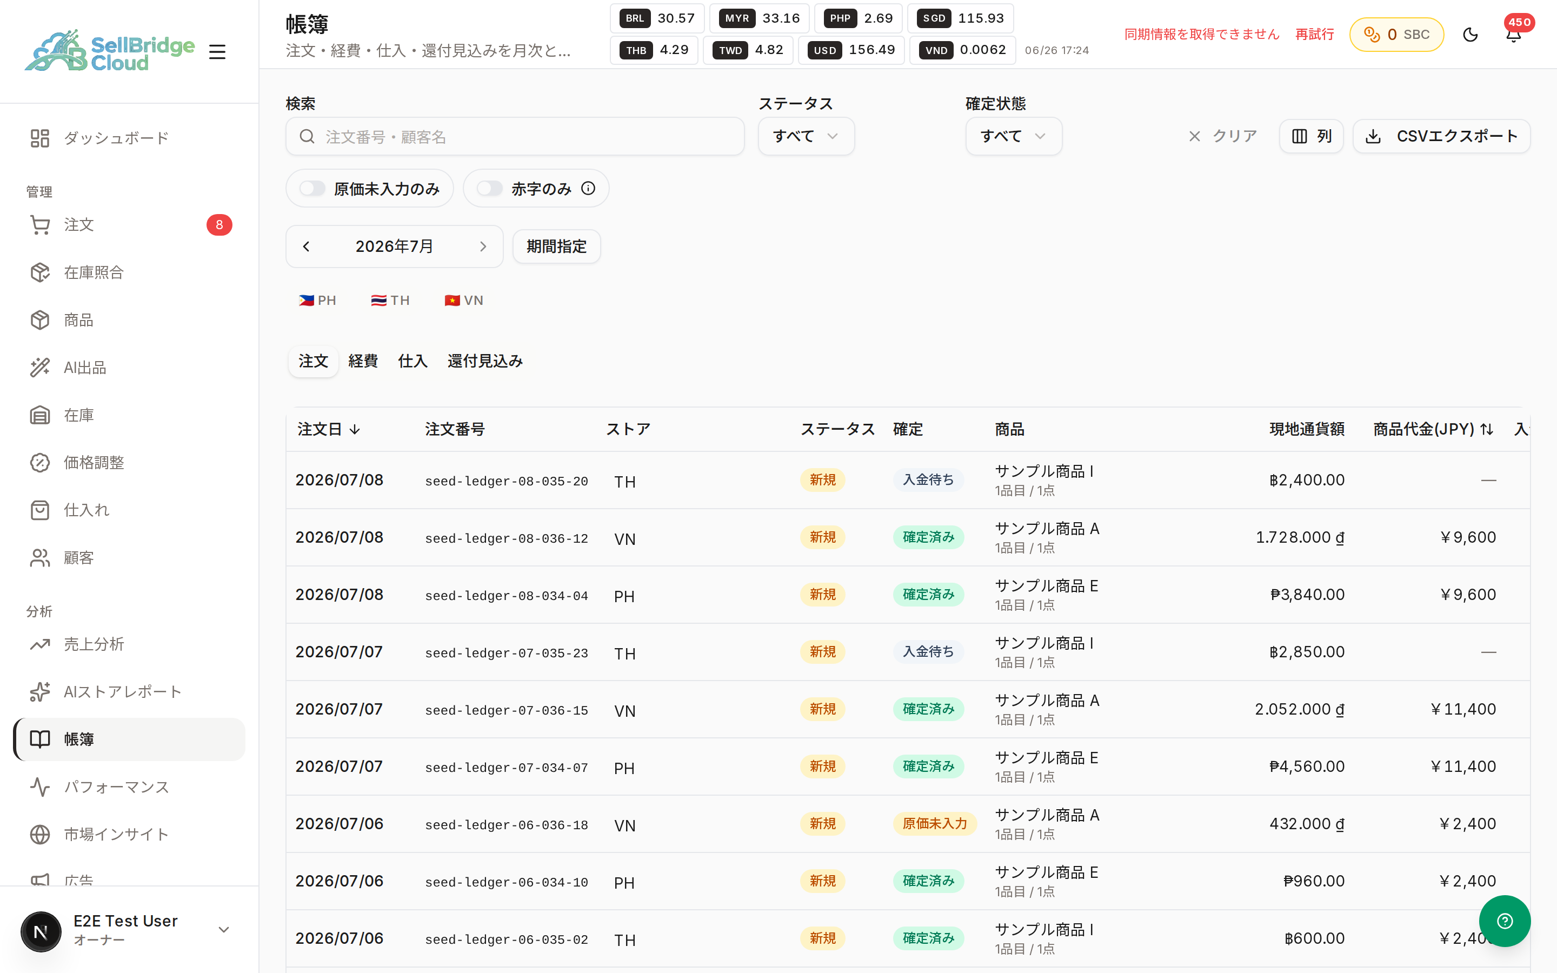Screen dimensions: 1557x973
Task: Navigate to 在庫 warehouse page
Action: 129,415
